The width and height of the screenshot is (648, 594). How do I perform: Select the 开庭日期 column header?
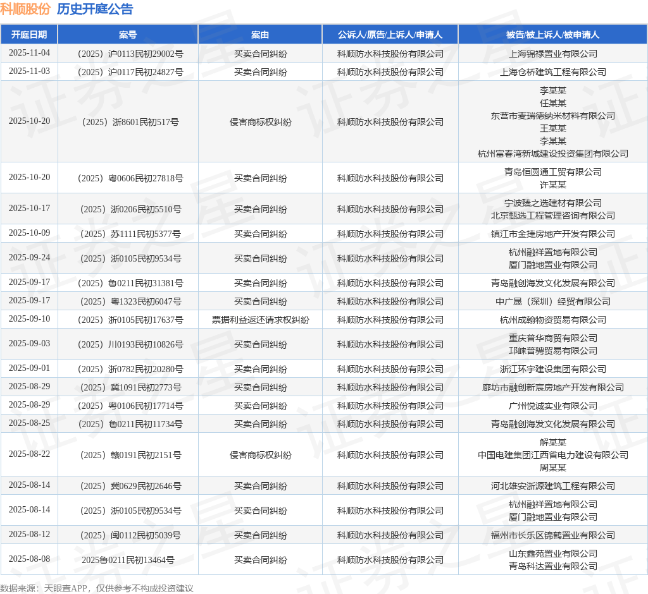(x=29, y=35)
